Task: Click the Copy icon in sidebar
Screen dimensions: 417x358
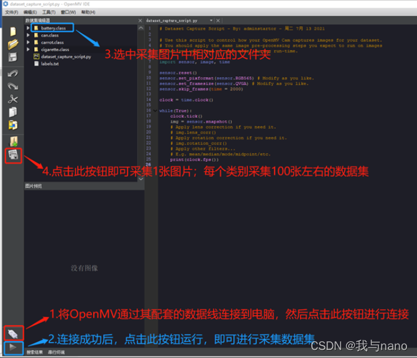Action: [13, 112]
